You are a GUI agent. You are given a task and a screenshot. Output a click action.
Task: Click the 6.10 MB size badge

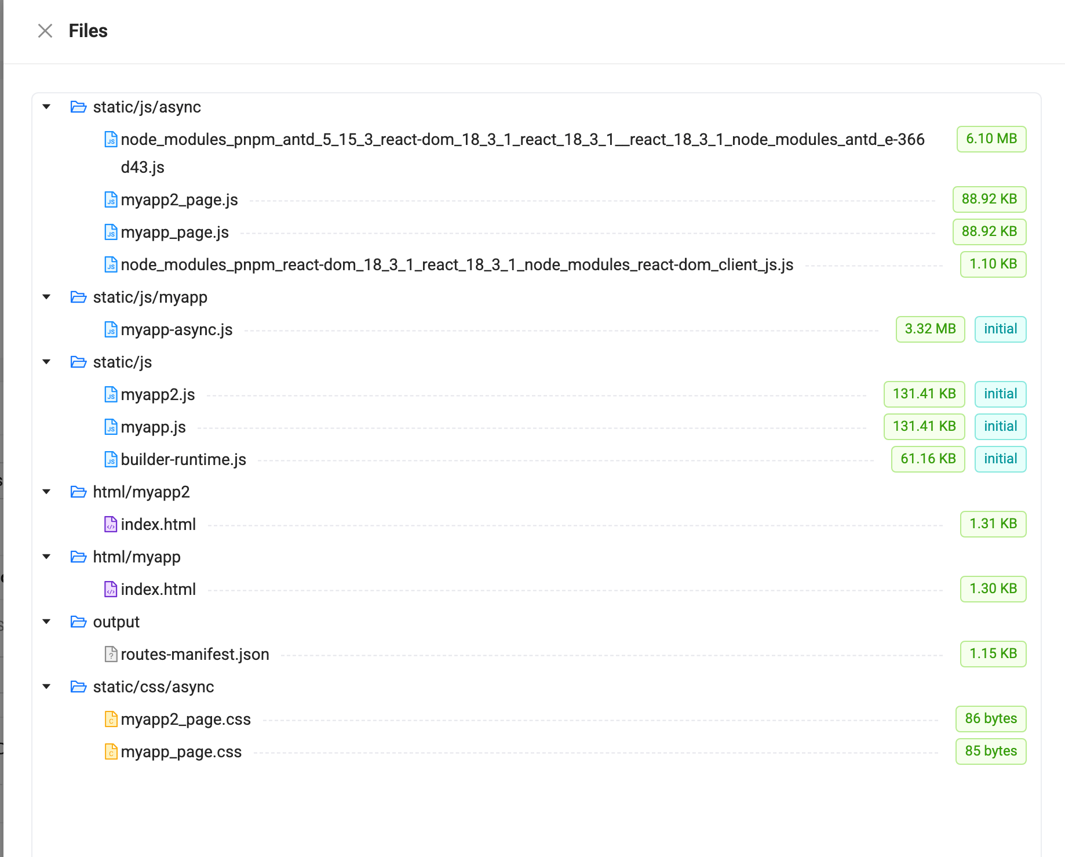(x=991, y=139)
